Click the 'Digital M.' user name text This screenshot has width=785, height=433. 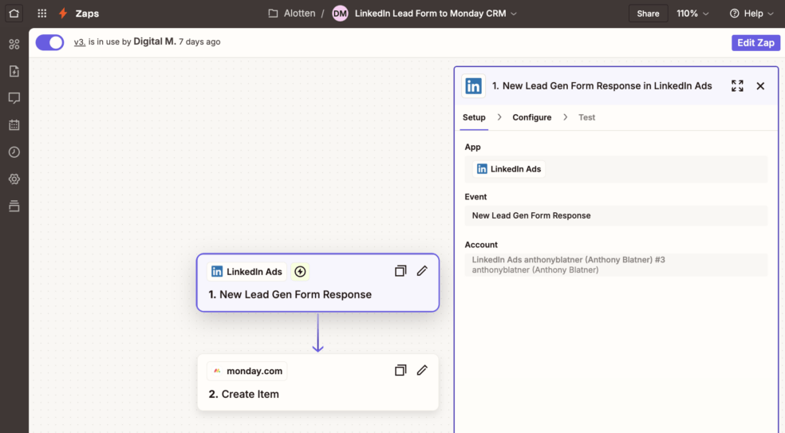pyautogui.click(x=155, y=41)
